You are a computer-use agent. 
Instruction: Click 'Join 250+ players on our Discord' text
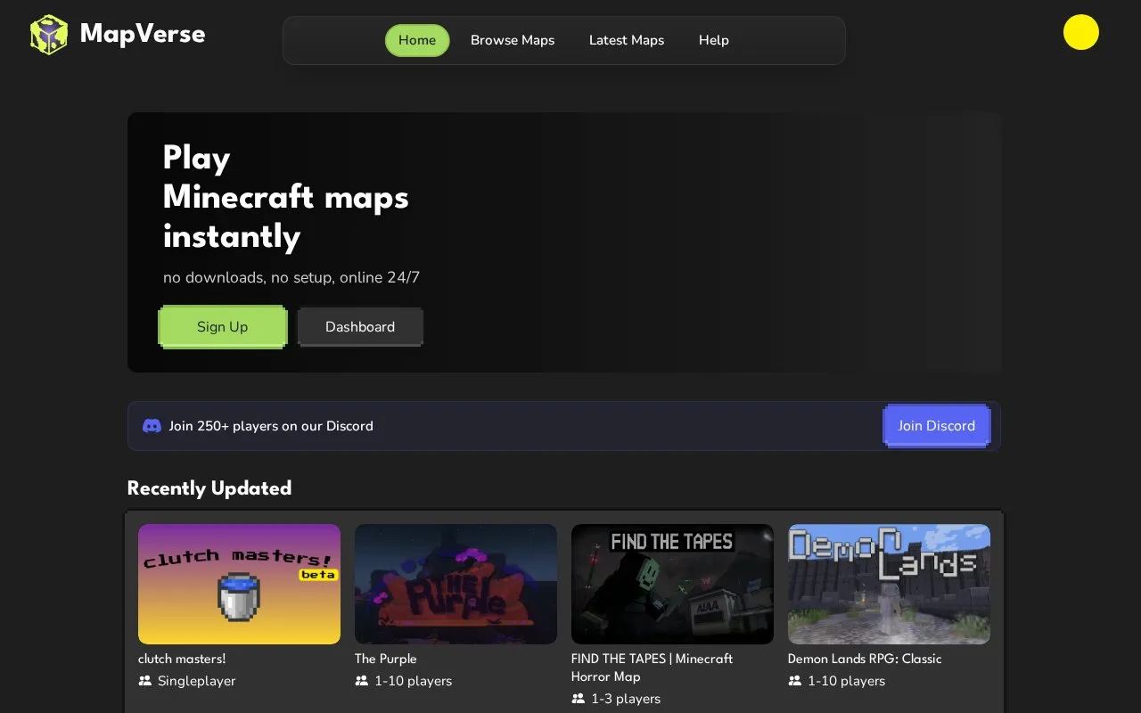coord(271,426)
